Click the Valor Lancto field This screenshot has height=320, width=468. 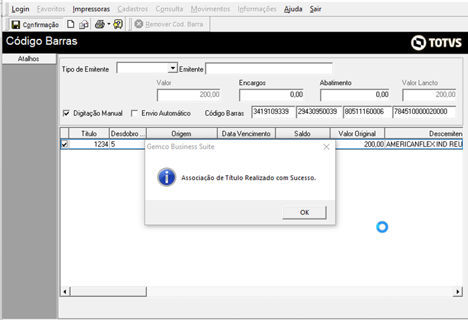(x=429, y=95)
